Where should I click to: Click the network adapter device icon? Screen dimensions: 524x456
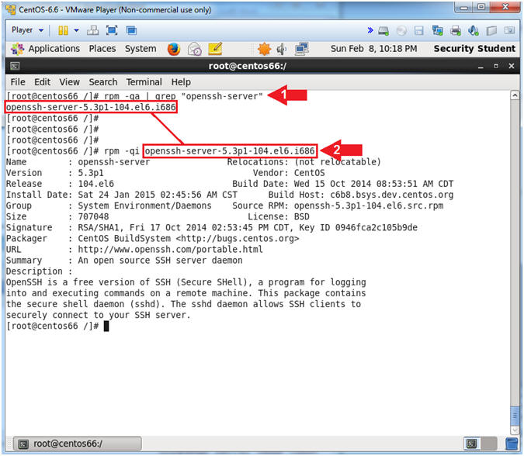click(437, 31)
